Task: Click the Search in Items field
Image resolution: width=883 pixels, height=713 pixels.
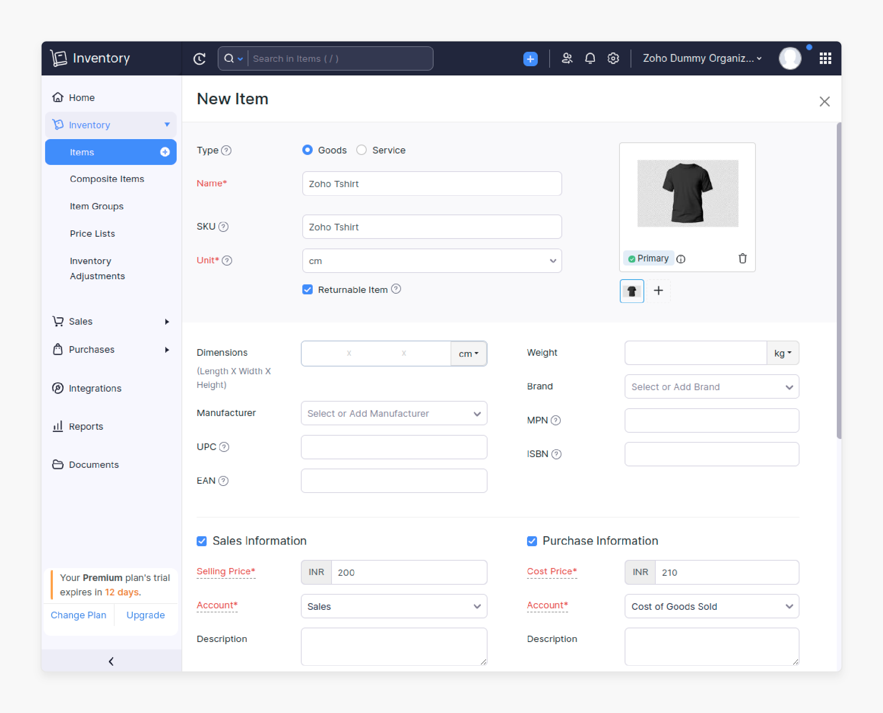Action: pyautogui.click(x=340, y=59)
